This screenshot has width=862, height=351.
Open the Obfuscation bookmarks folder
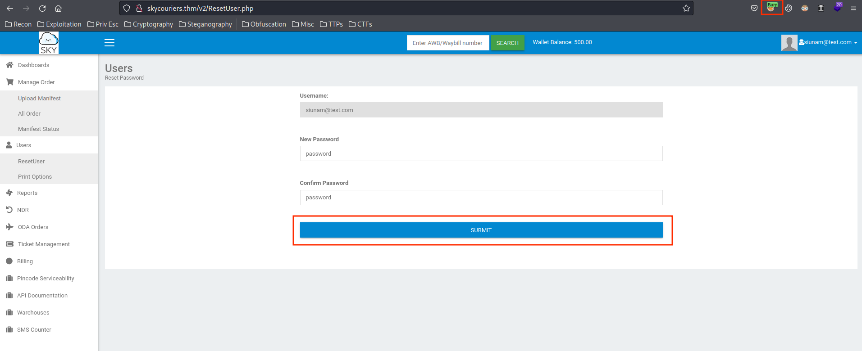(264, 24)
